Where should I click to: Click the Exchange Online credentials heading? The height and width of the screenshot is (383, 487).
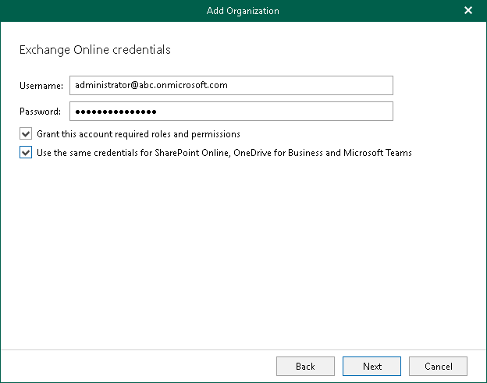pyautogui.click(x=94, y=50)
